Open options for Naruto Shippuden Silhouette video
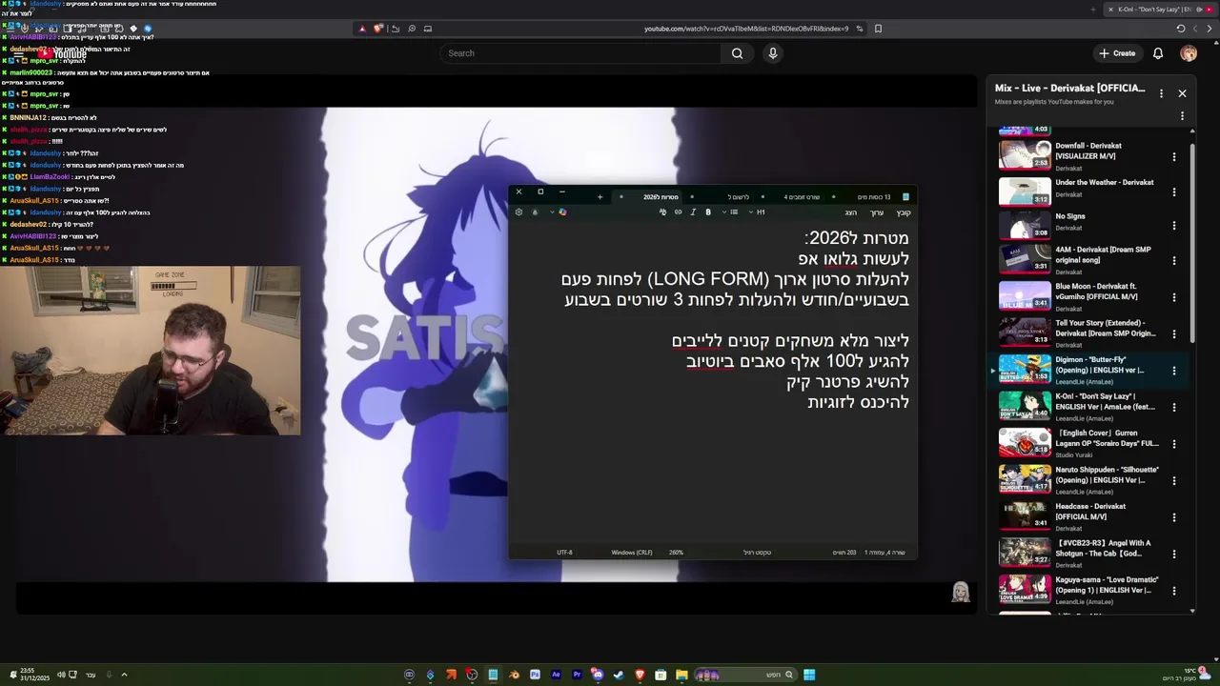Image resolution: width=1220 pixels, height=686 pixels. [1174, 480]
